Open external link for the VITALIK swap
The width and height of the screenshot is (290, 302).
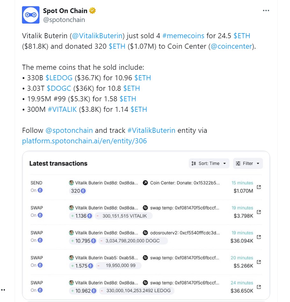coord(259,212)
